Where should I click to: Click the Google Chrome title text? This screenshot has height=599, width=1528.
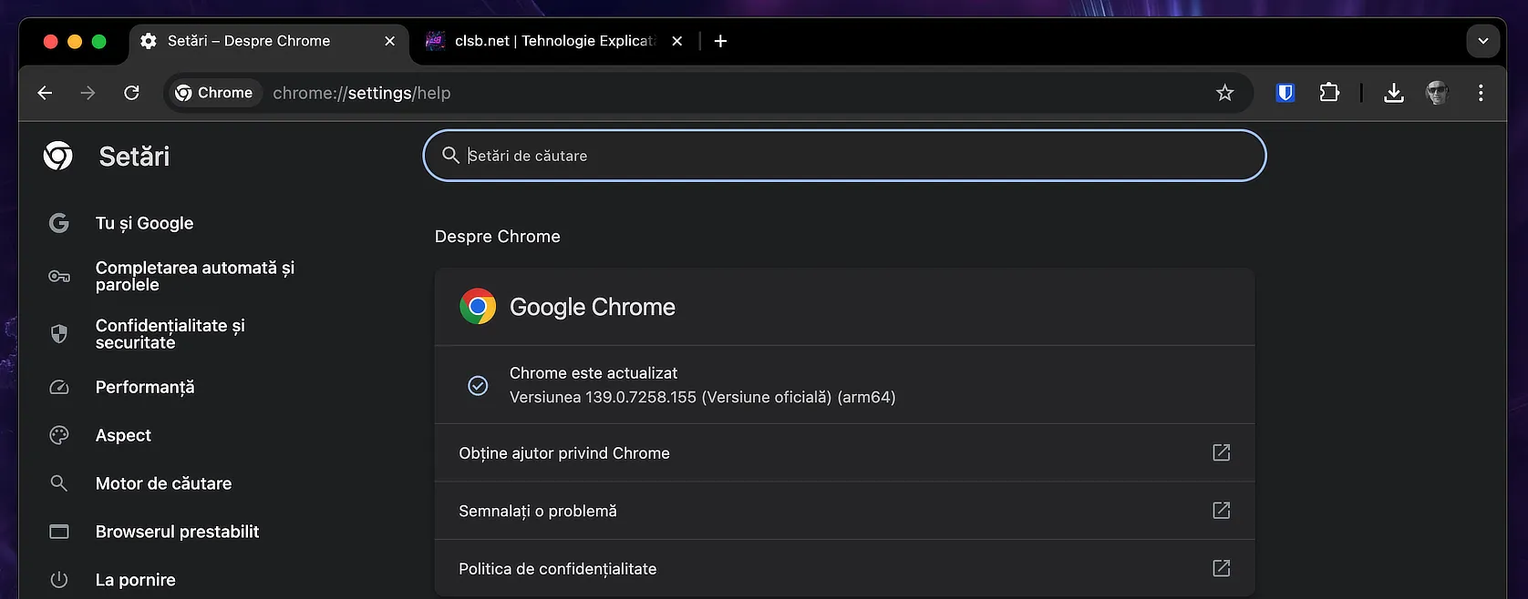(593, 307)
